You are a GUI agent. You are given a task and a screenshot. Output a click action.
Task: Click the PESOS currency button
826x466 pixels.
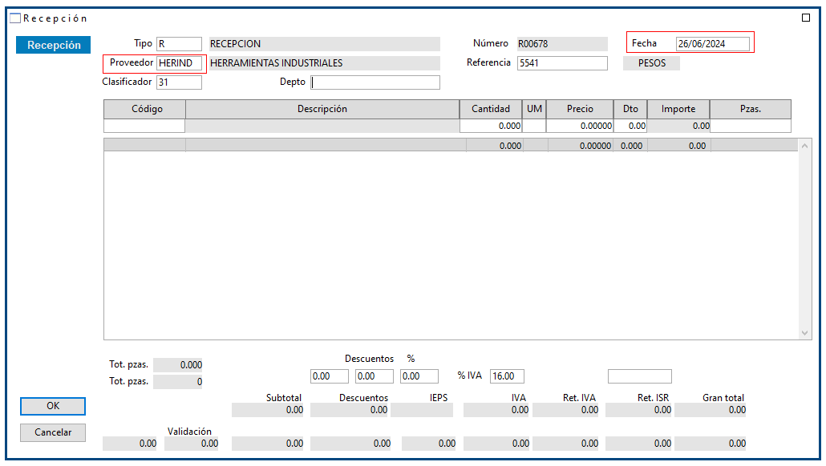[x=651, y=63]
